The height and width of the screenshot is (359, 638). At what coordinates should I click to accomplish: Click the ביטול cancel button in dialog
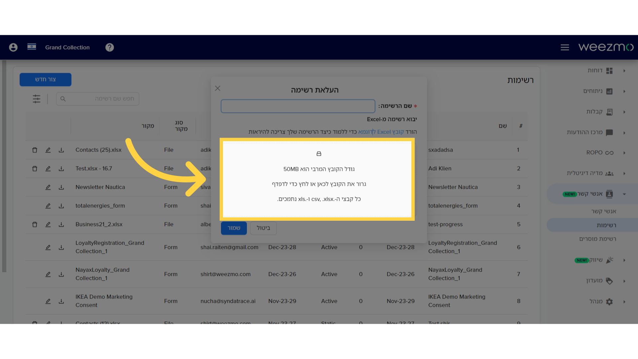(x=264, y=227)
